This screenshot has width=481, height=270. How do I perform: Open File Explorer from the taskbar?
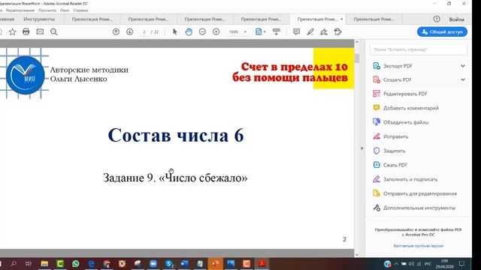click(44, 263)
